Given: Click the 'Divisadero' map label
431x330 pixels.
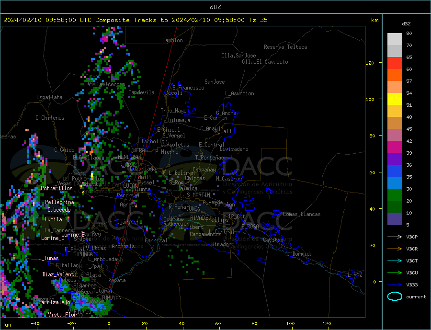Looking at the screenshot, I should click(x=234, y=149).
